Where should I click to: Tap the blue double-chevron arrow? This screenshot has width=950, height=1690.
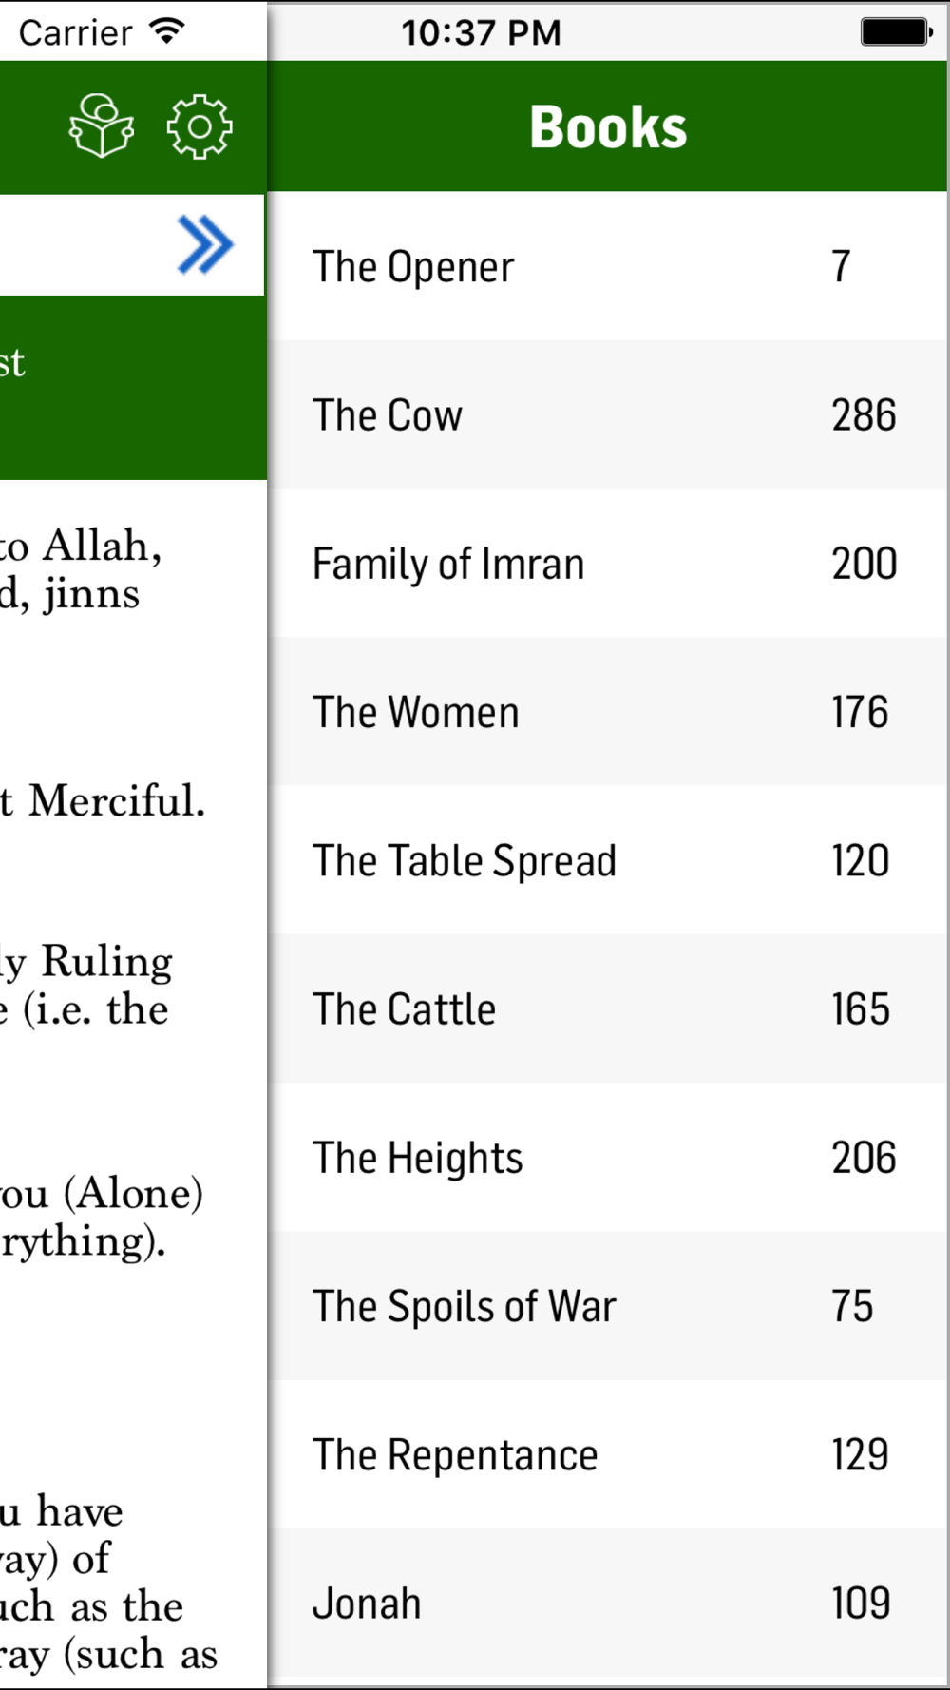pyautogui.click(x=204, y=245)
